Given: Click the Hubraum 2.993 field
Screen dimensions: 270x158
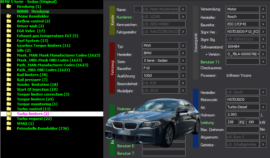Looking at the screenshot, I should coord(242,114).
